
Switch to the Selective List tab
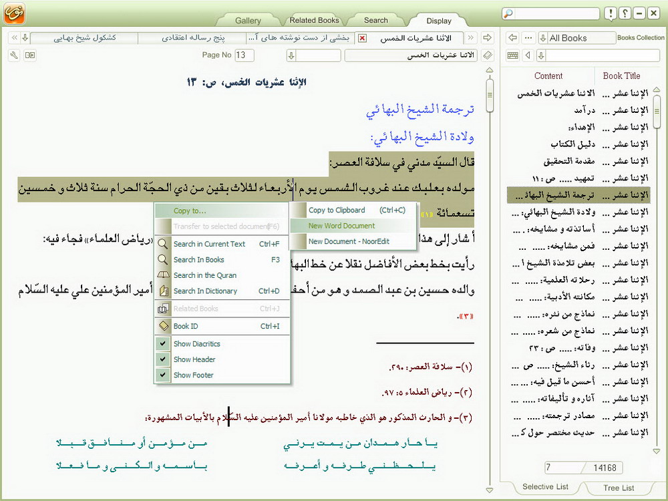point(545,487)
